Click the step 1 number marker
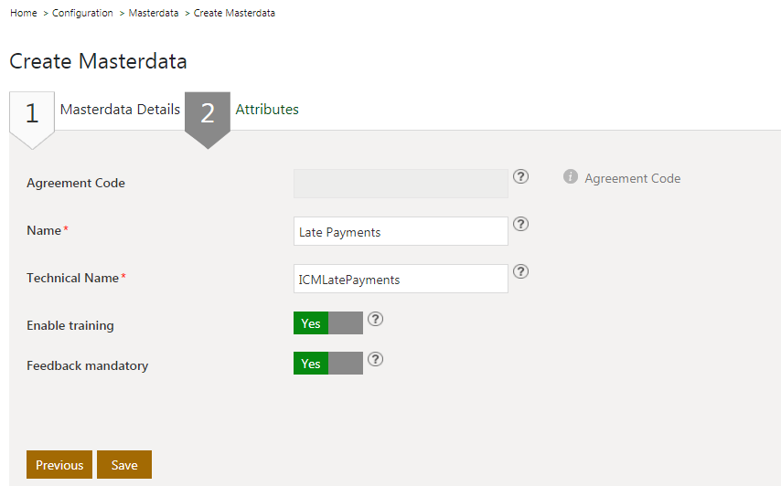This screenshot has width=781, height=486. pos(32,114)
